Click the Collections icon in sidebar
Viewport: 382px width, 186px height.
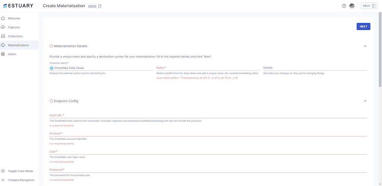pos(3,36)
